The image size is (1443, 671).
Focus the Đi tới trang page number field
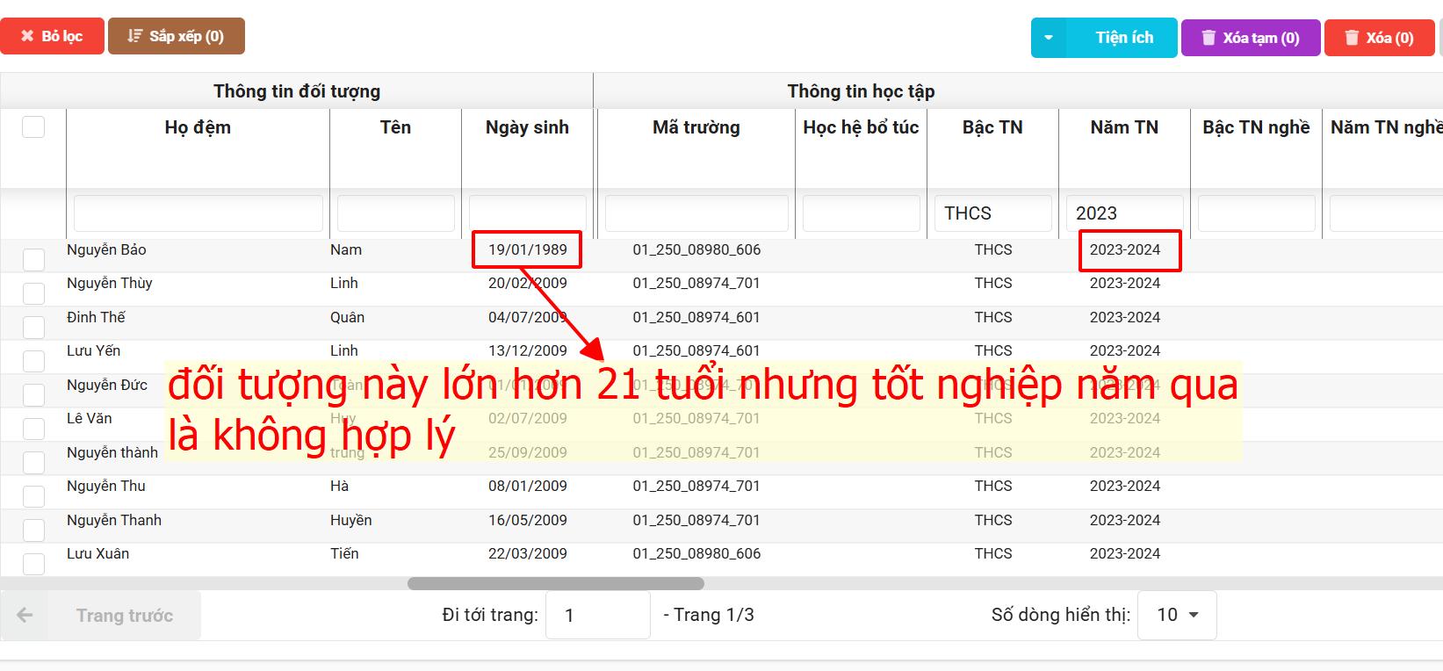point(597,615)
